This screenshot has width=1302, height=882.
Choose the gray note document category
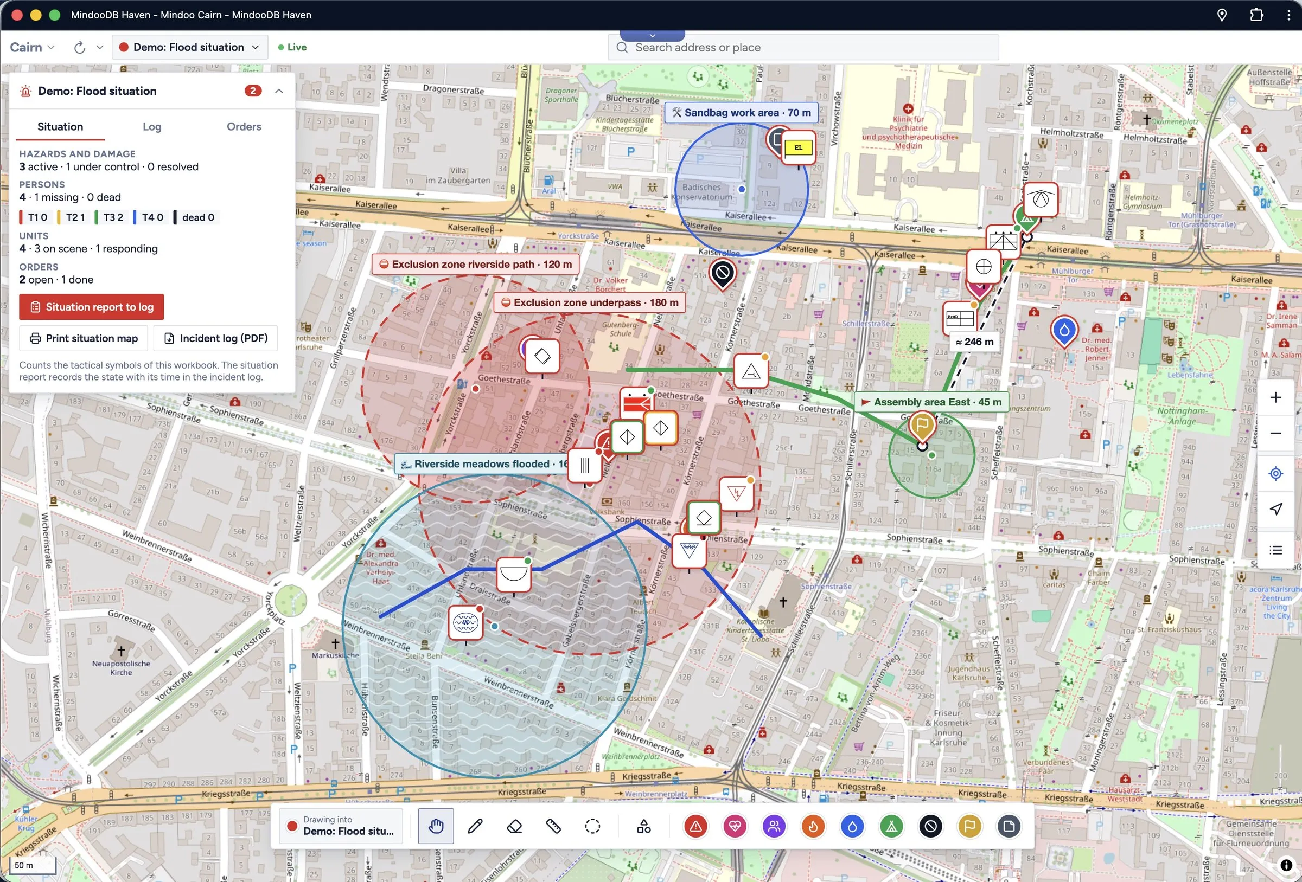[1009, 826]
